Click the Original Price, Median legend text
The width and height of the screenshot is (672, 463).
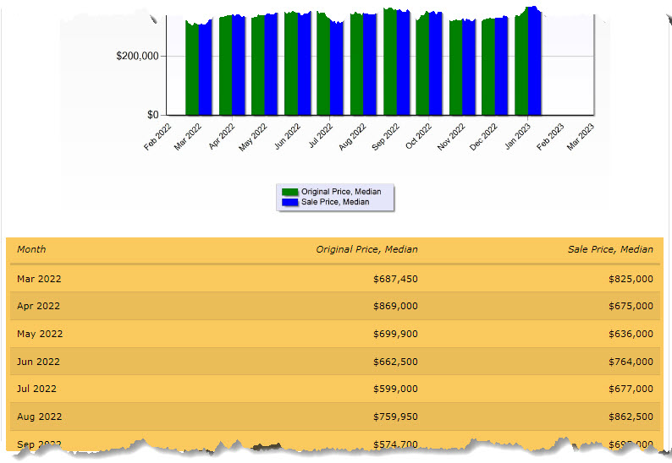[341, 193]
